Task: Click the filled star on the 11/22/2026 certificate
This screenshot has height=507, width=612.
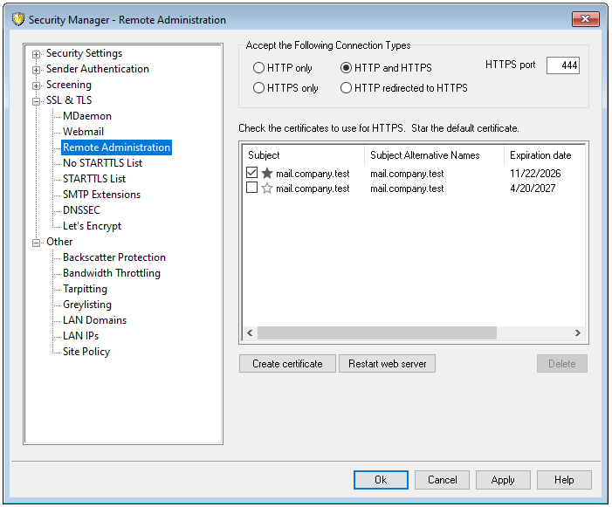Action: [267, 174]
